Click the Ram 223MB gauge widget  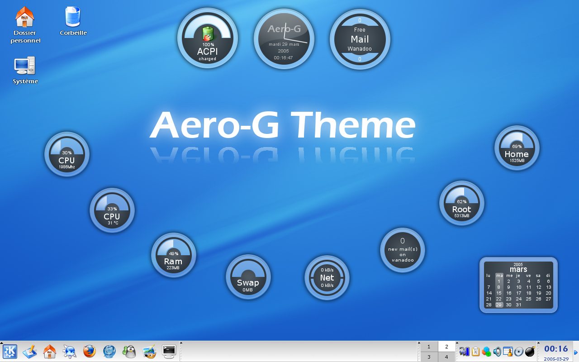coord(174,255)
